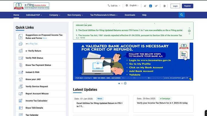Select the first banner carousel dot
Image resolution: width=207 pixels, height=116 pixels.
[119, 83]
